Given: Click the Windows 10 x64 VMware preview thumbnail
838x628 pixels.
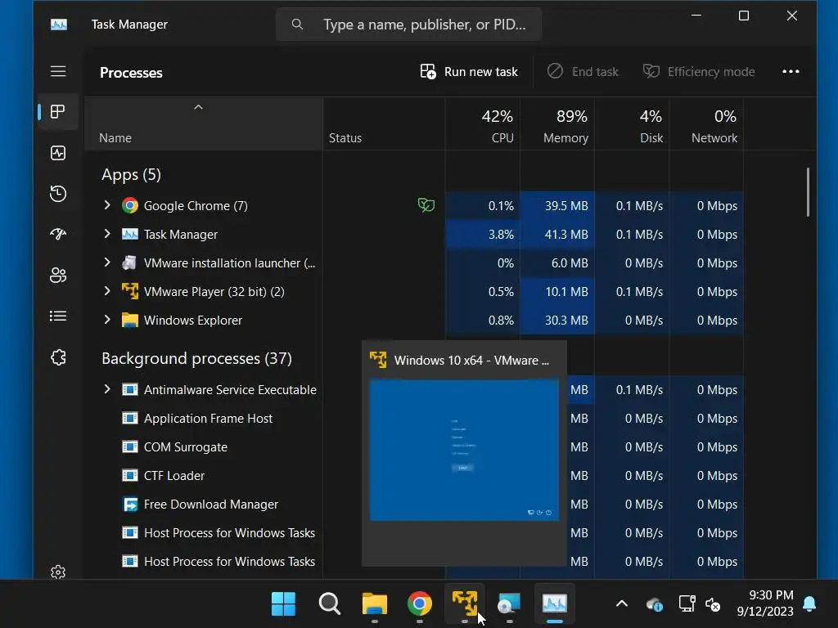Looking at the screenshot, I should pyautogui.click(x=464, y=450).
